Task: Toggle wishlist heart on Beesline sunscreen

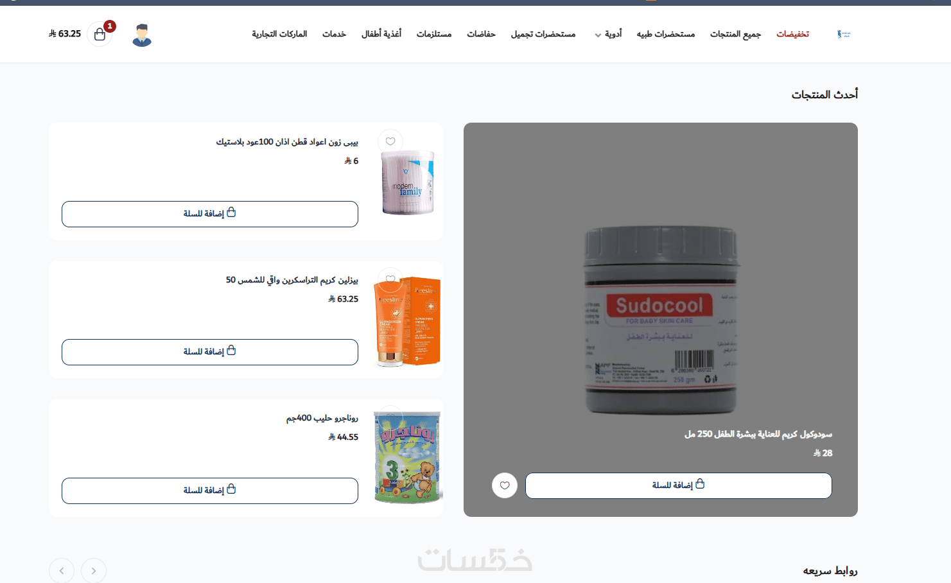Action: (390, 279)
